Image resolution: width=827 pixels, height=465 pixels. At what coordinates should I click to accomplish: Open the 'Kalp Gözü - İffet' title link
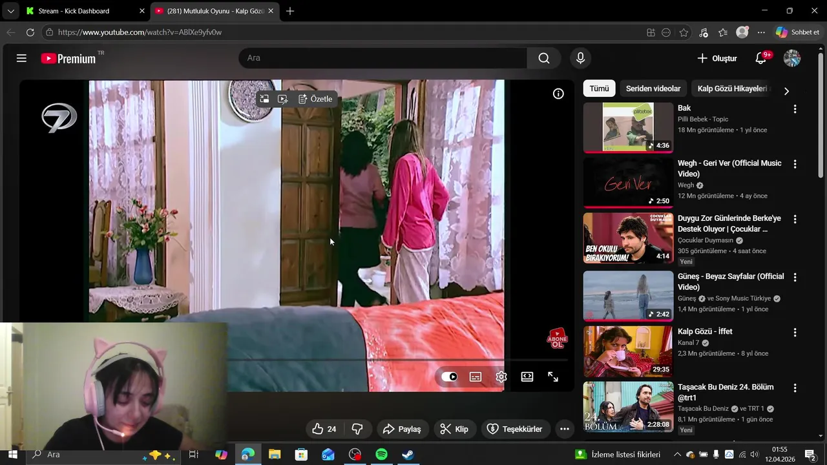[x=705, y=331]
